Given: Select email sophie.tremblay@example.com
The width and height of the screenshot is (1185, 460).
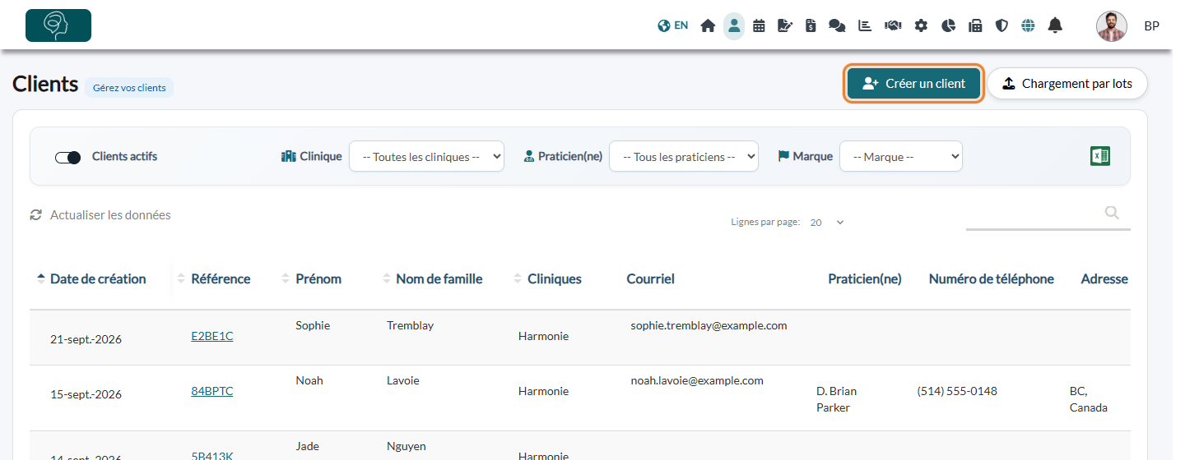Looking at the screenshot, I should pyautogui.click(x=709, y=325).
